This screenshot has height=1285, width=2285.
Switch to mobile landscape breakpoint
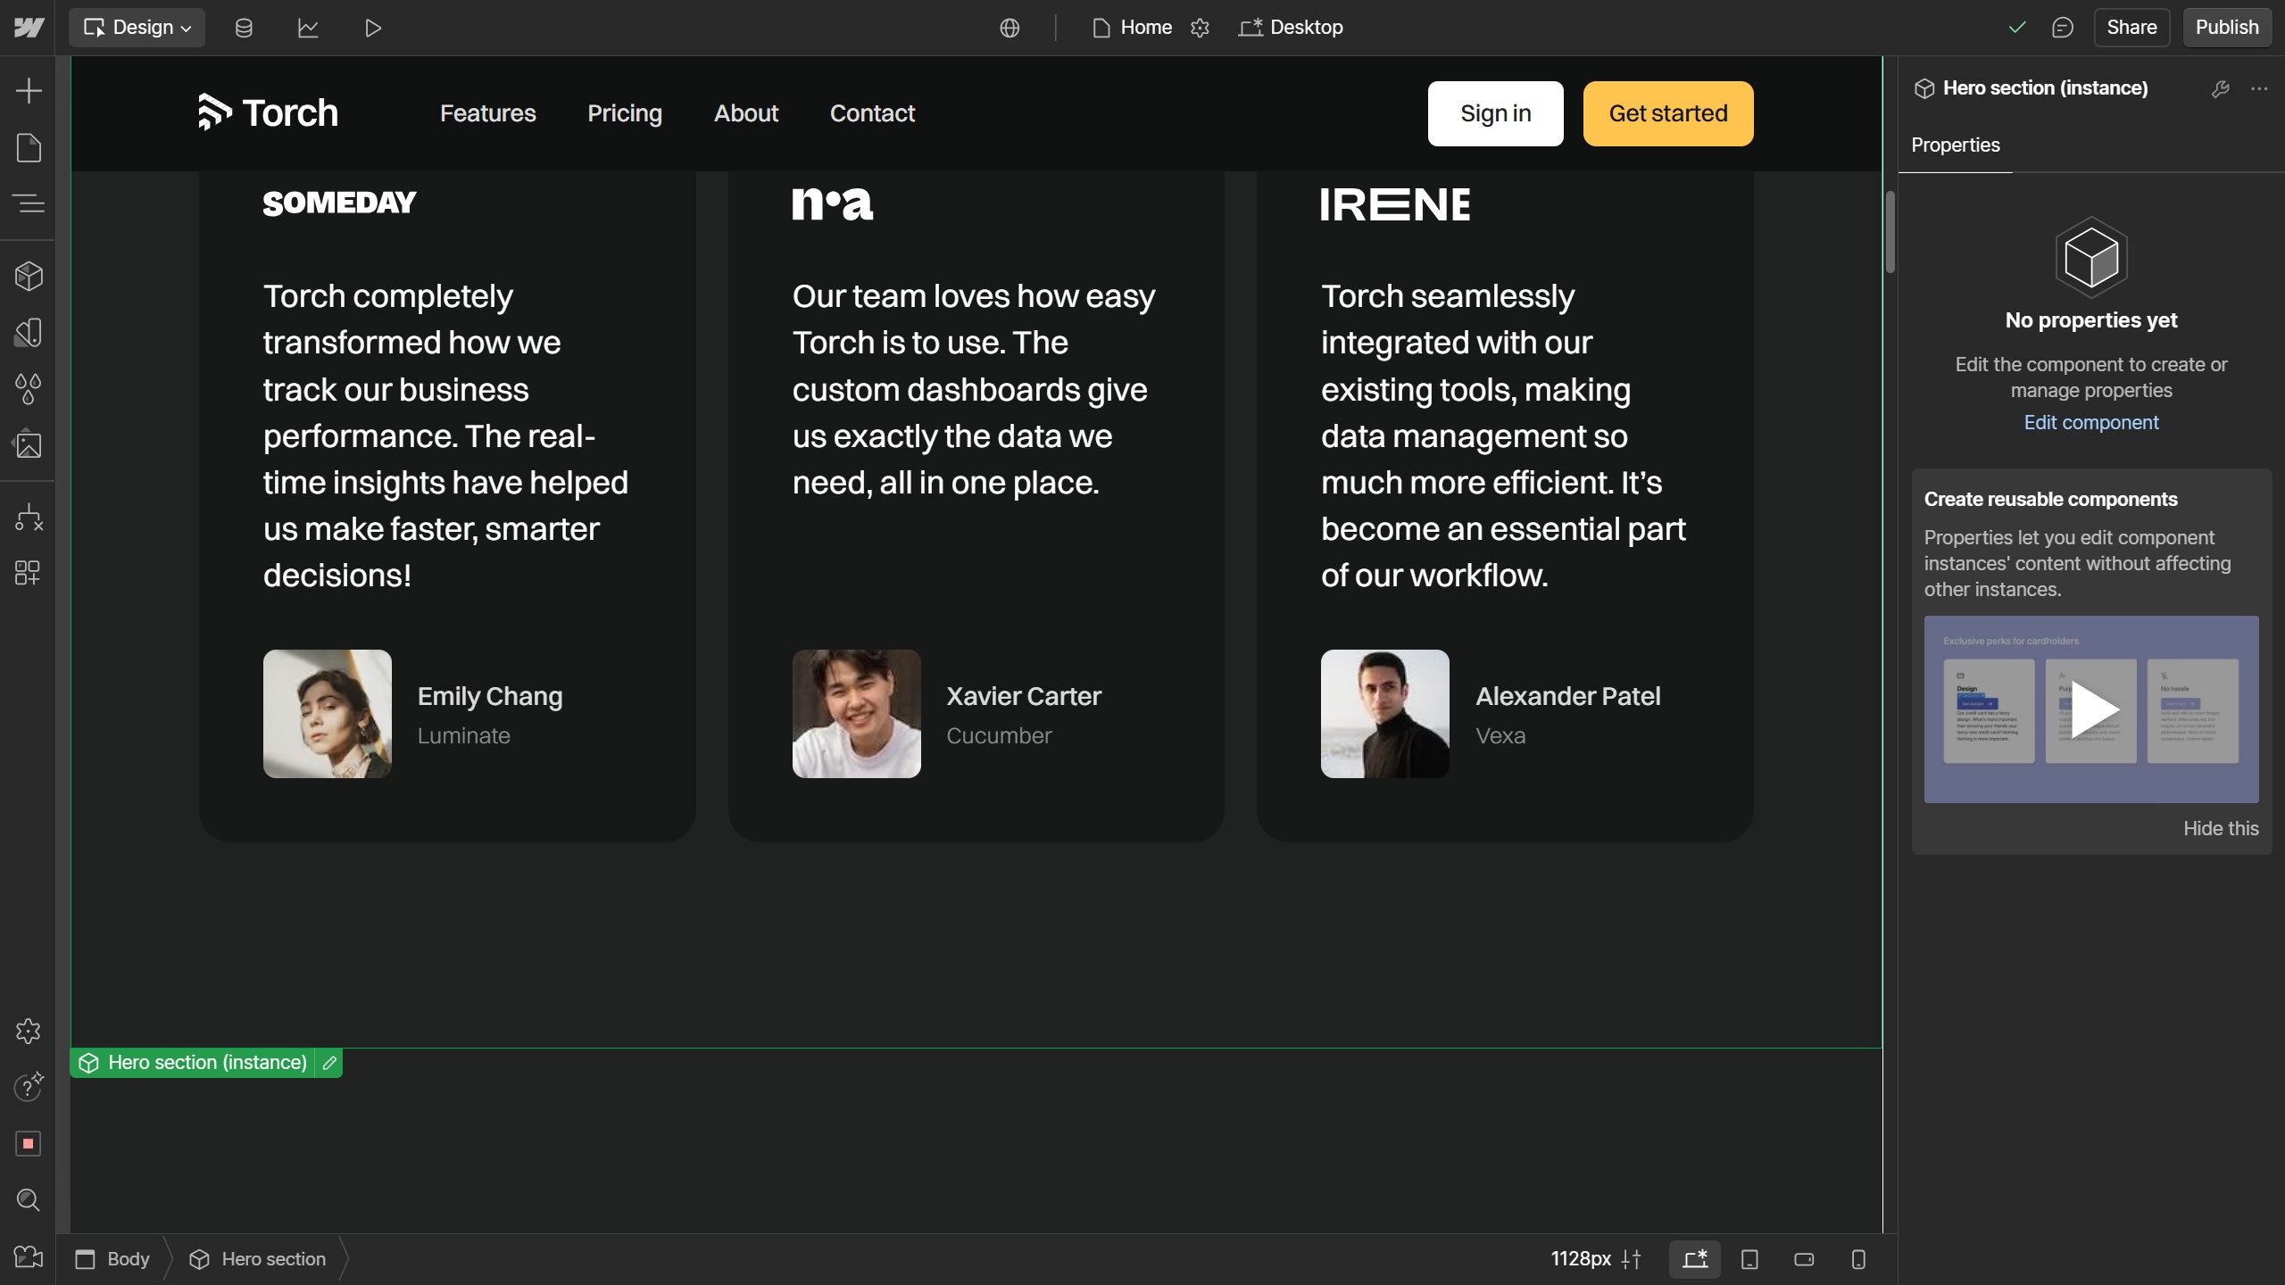(x=1804, y=1259)
